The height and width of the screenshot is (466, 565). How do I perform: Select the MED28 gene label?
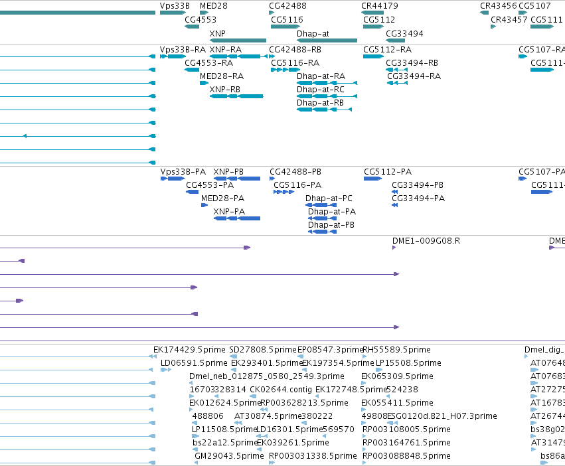pyautogui.click(x=214, y=6)
